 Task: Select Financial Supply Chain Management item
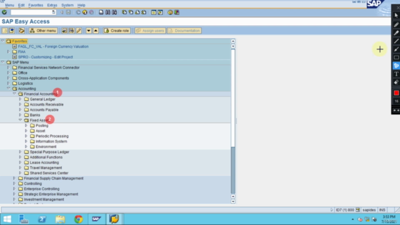(x=54, y=178)
